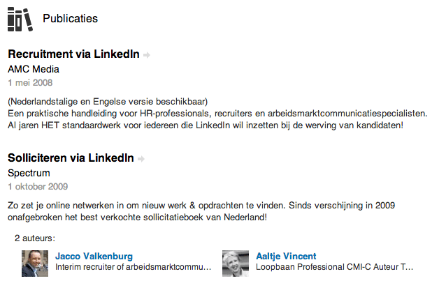Viewport: 439px width, 290px height.
Task: Open Aaltje Vincent's profile photo
Action: (236, 264)
